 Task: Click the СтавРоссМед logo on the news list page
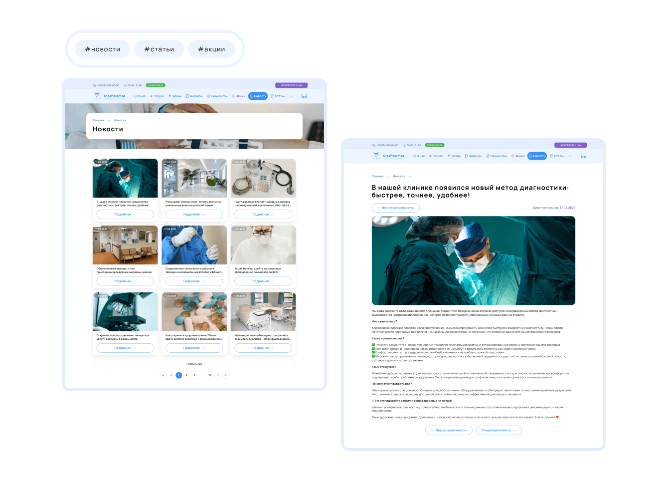pyautogui.click(x=109, y=96)
